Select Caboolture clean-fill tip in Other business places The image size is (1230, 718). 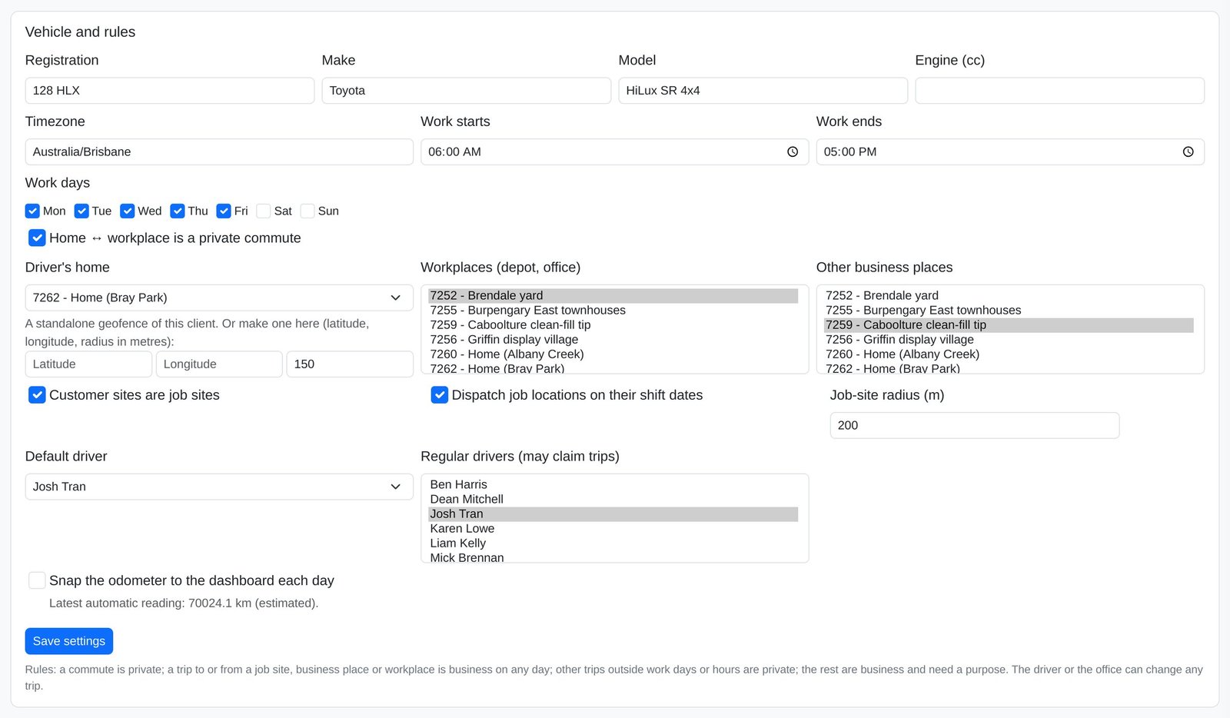[1009, 325]
